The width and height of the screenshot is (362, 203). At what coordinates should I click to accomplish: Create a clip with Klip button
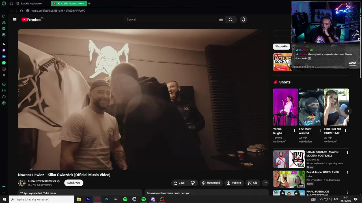(x=253, y=183)
